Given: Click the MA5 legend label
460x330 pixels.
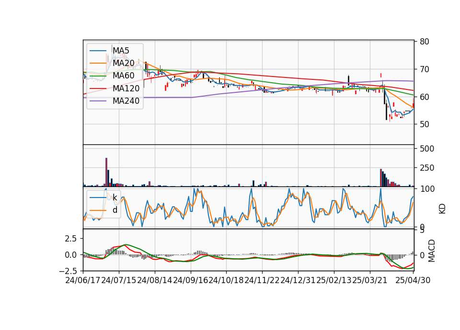Looking at the screenshot, I should pos(121,50).
